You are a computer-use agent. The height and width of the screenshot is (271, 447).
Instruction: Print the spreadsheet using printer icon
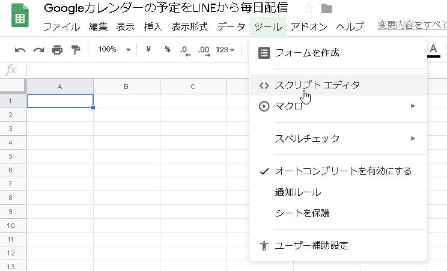[57, 49]
